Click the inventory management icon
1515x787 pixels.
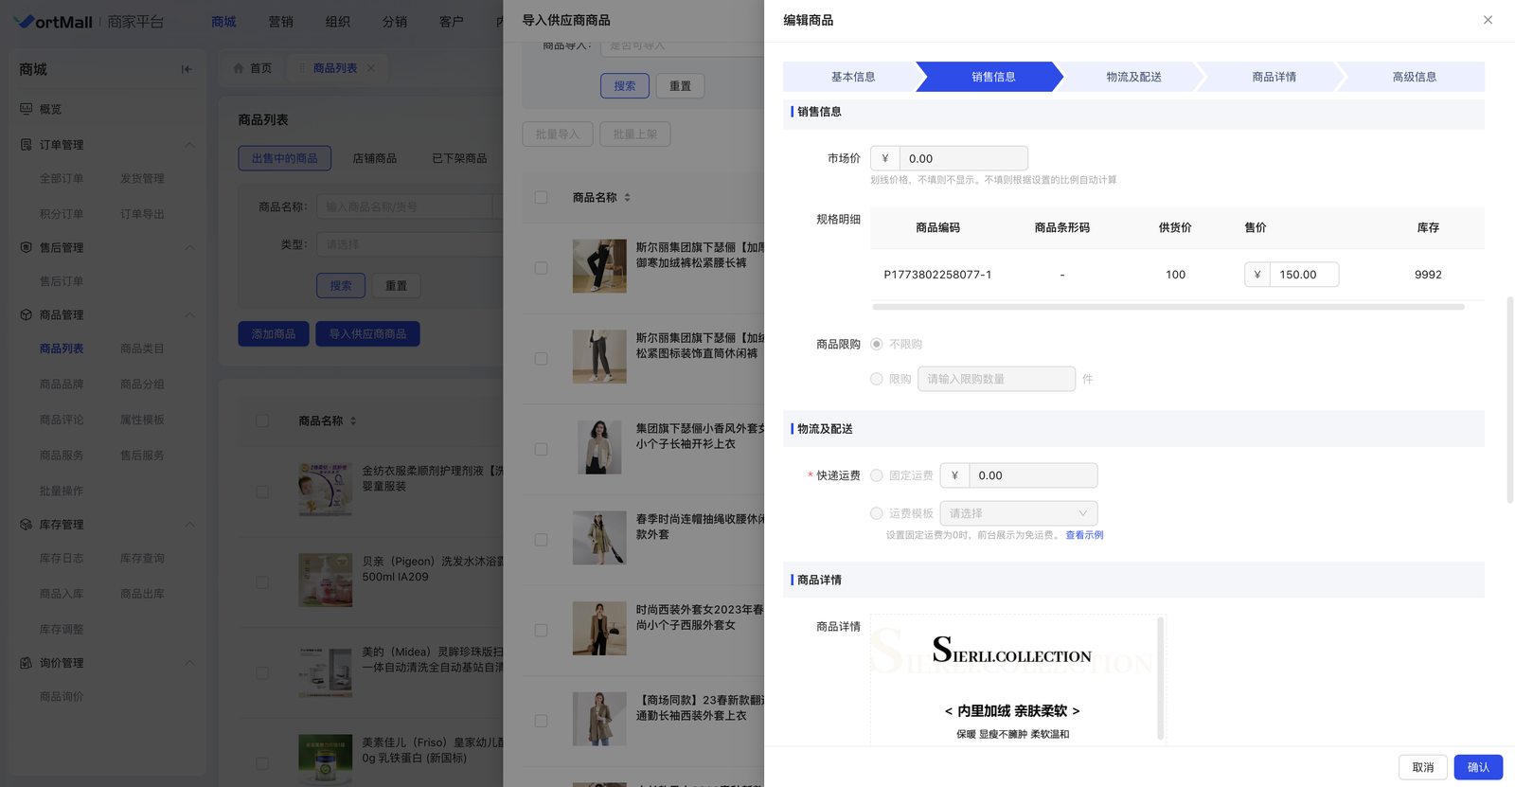[x=27, y=525]
